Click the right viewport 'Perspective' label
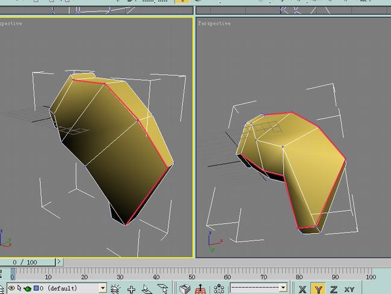 click(x=215, y=23)
